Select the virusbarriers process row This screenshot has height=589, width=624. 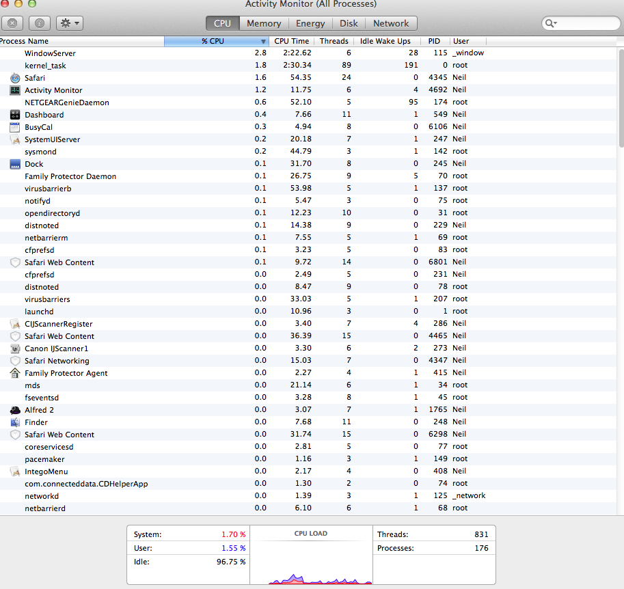coord(308,299)
